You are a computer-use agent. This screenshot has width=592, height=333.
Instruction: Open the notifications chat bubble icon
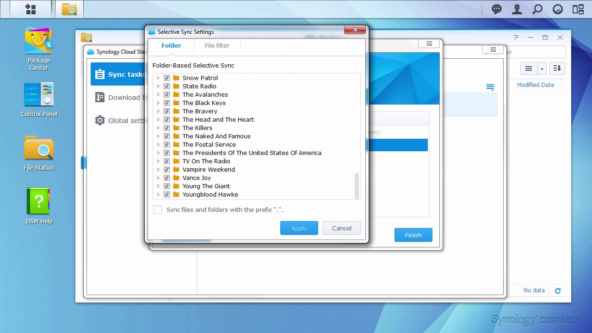497,9
